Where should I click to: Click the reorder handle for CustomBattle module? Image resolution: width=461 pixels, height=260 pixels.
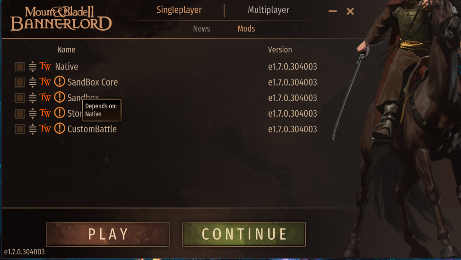(x=33, y=129)
